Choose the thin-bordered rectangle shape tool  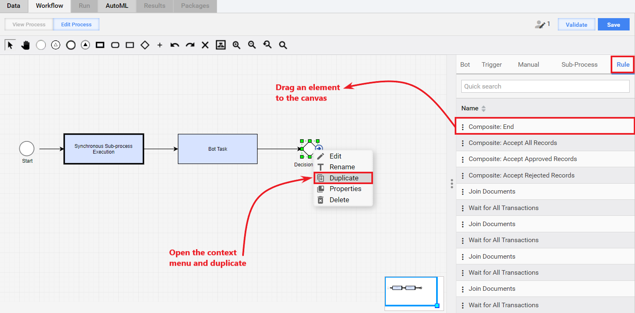(130, 45)
